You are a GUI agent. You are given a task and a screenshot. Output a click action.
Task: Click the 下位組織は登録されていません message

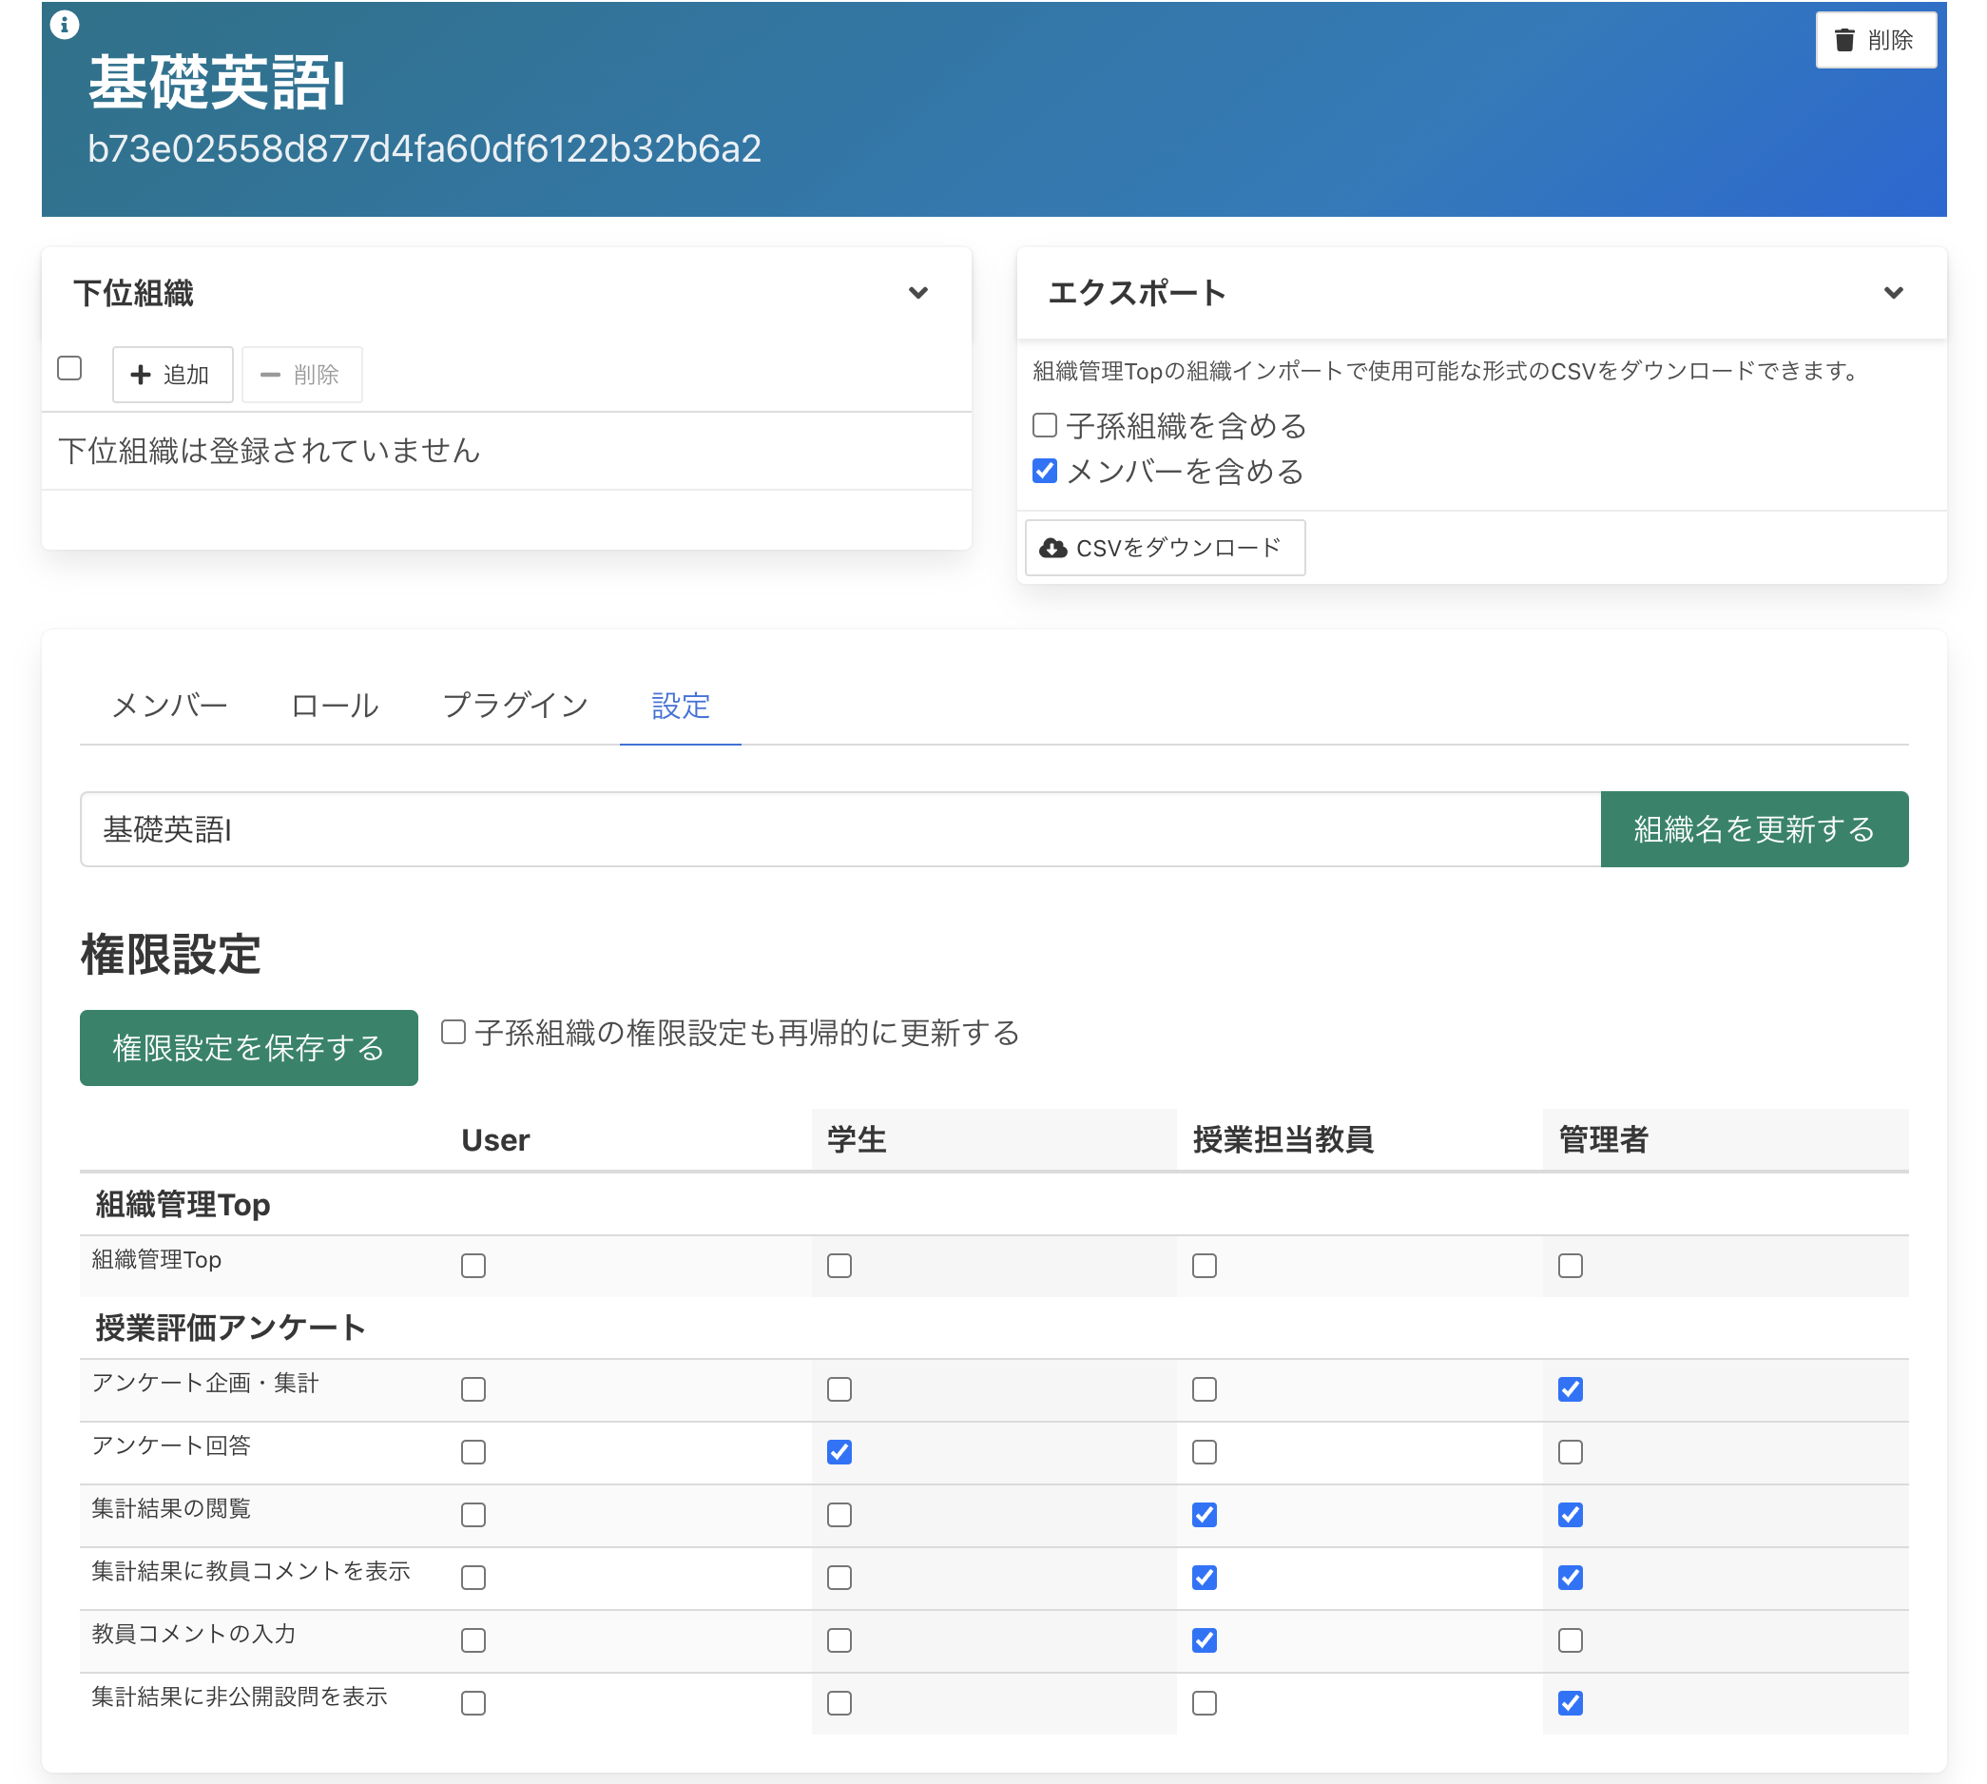[269, 451]
